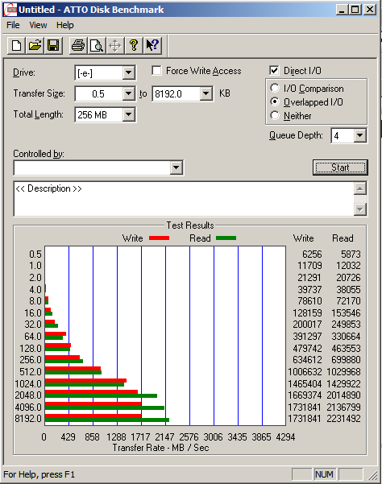Close the ATTO Disk Benchmark window
The image size is (382, 484).
pos(370,10)
